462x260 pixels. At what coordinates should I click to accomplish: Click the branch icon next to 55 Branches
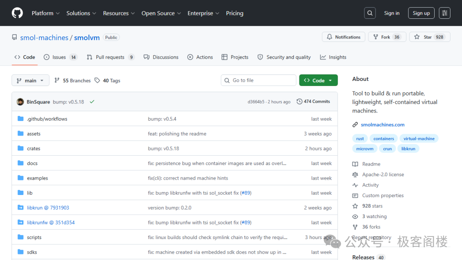point(57,80)
